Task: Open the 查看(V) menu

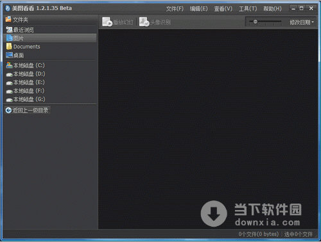Action: tap(223, 9)
